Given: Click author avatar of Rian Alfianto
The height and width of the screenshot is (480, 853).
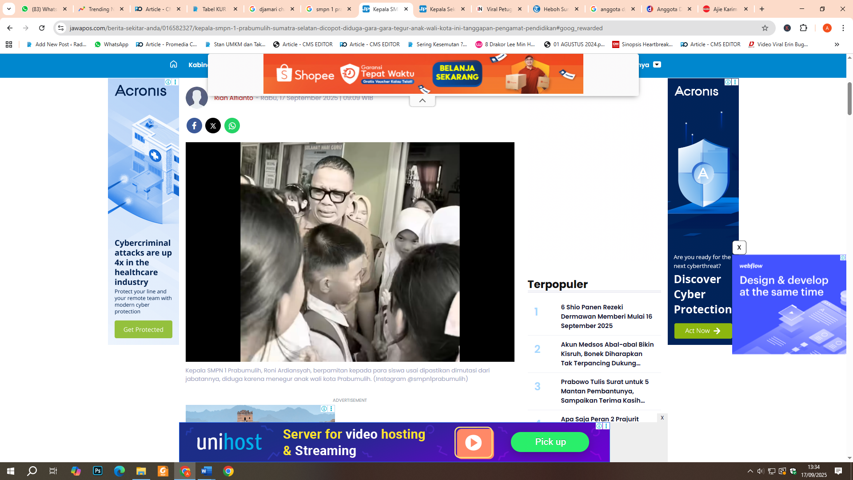Looking at the screenshot, I should tap(196, 98).
